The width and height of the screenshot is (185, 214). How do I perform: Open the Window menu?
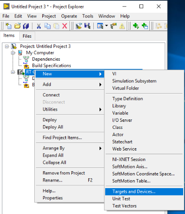[x=107, y=16]
